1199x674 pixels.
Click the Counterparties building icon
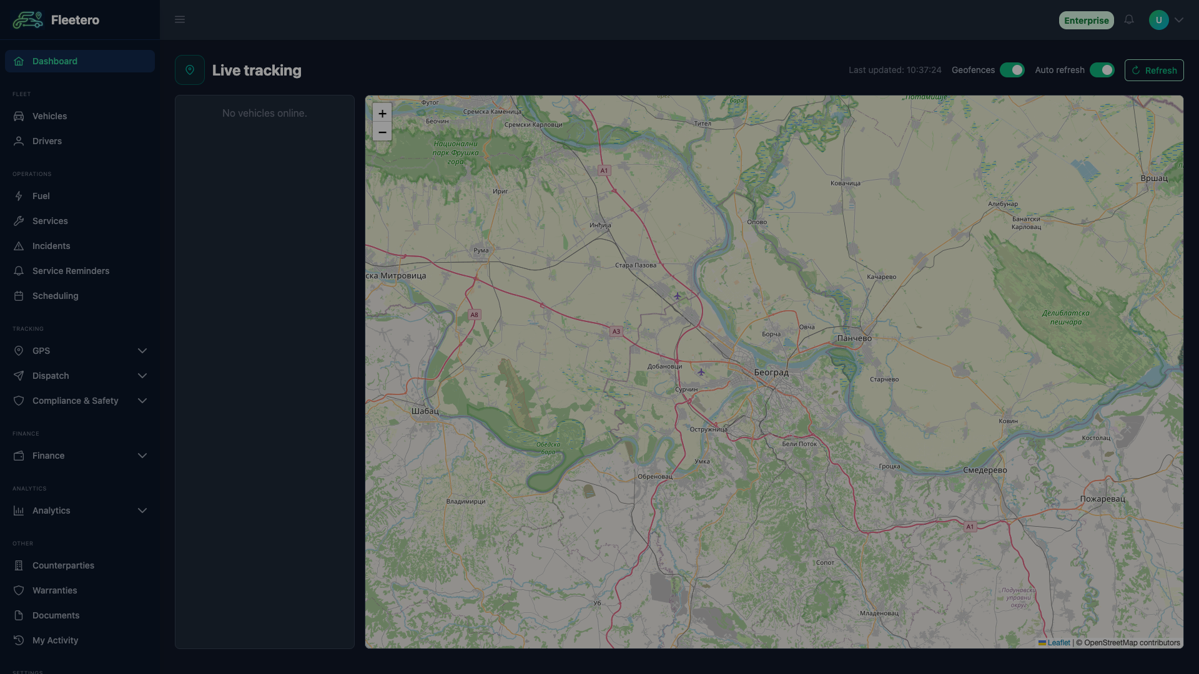(19, 565)
